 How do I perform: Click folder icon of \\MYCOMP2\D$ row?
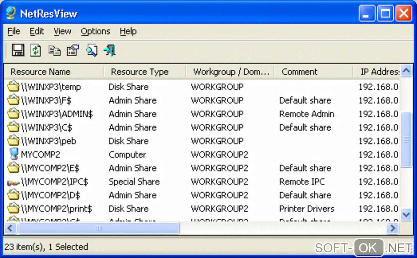(13, 195)
